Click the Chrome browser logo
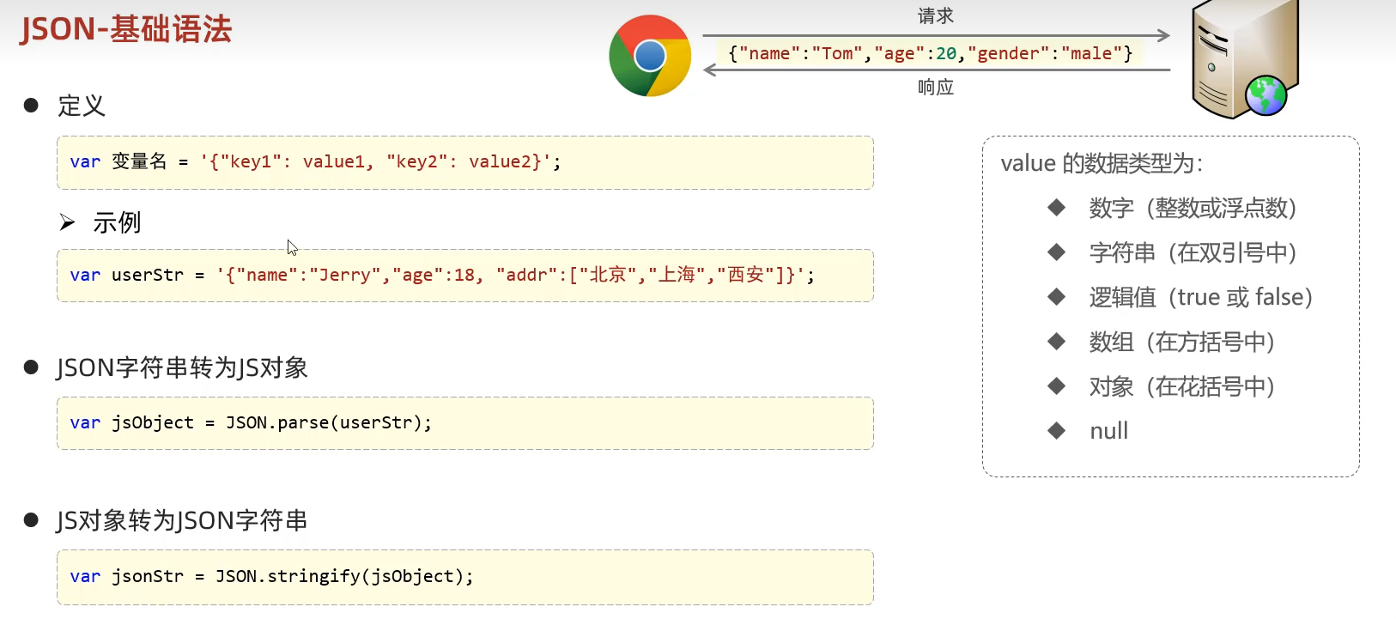1396x619 pixels. (650, 56)
